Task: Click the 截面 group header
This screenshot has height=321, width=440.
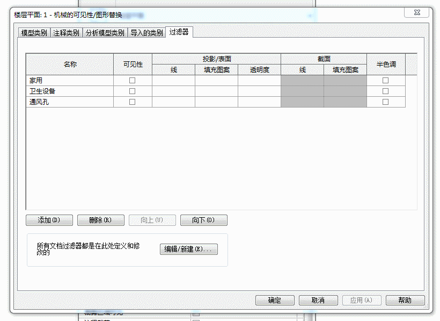Action: 324,59
